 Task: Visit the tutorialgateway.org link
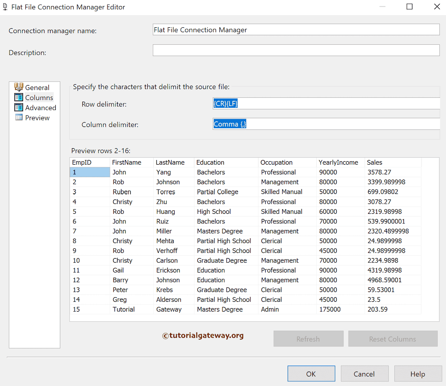203,336
